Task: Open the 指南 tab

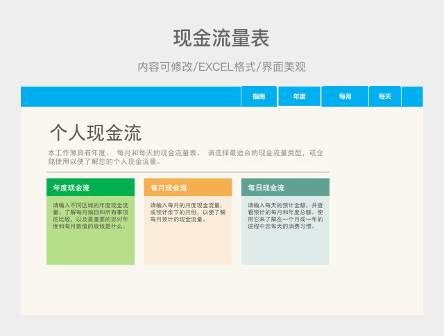Action: pyautogui.click(x=259, y=96)
